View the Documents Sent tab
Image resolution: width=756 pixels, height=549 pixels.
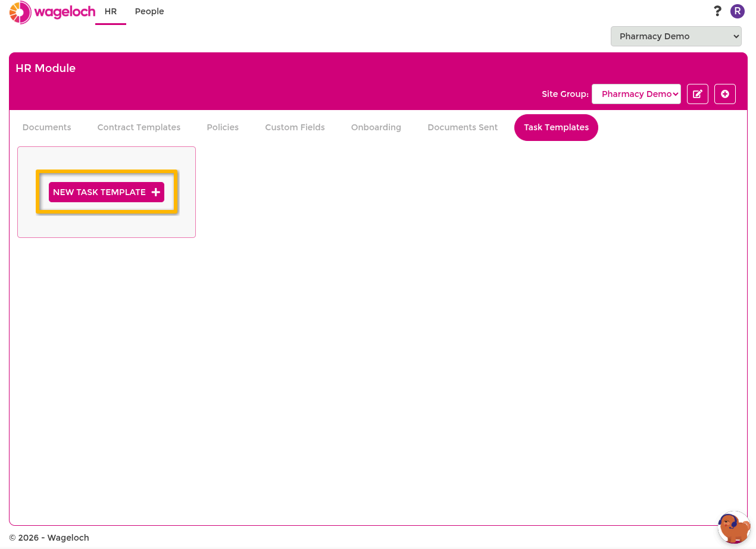pyautogui.click(x=463, y=127)
